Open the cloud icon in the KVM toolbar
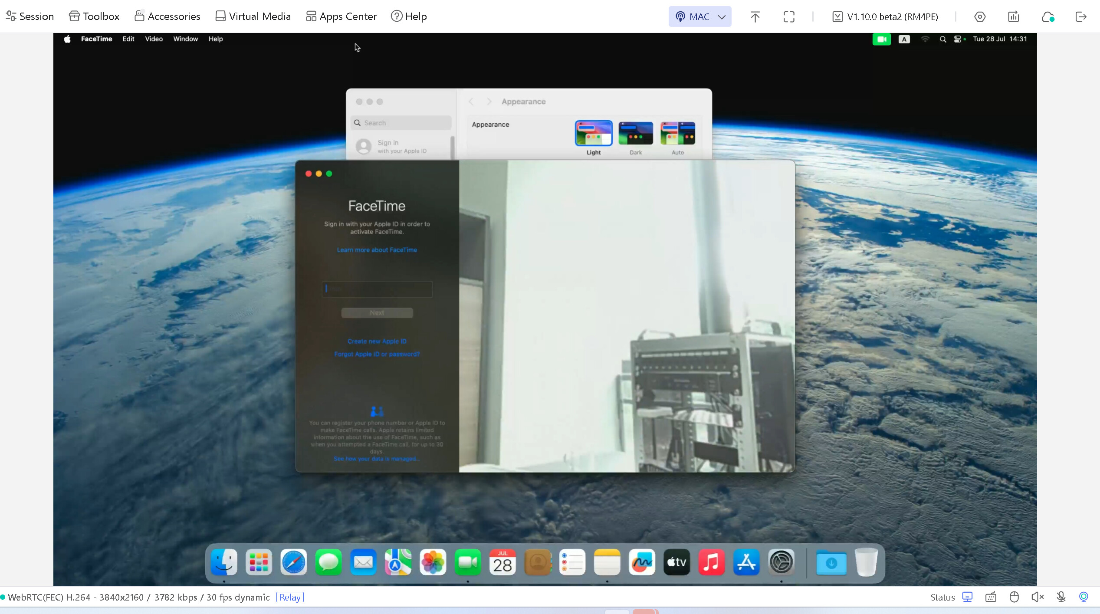Image resolution: width=1100 pixels, height=614 pixels. click(x=1048, y=16)
